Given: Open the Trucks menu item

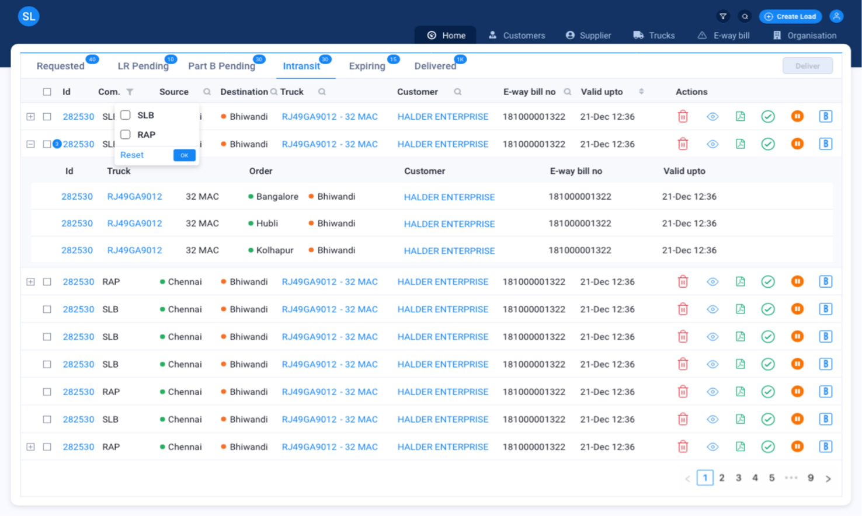Looking at the screenshot, I should 654,36.
